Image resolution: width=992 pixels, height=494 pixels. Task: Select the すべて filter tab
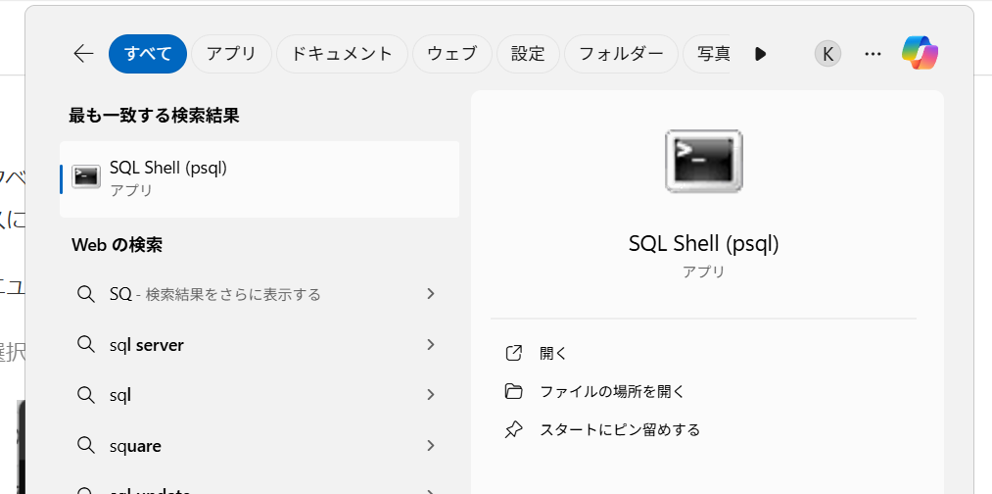click(x=148, y=54)
